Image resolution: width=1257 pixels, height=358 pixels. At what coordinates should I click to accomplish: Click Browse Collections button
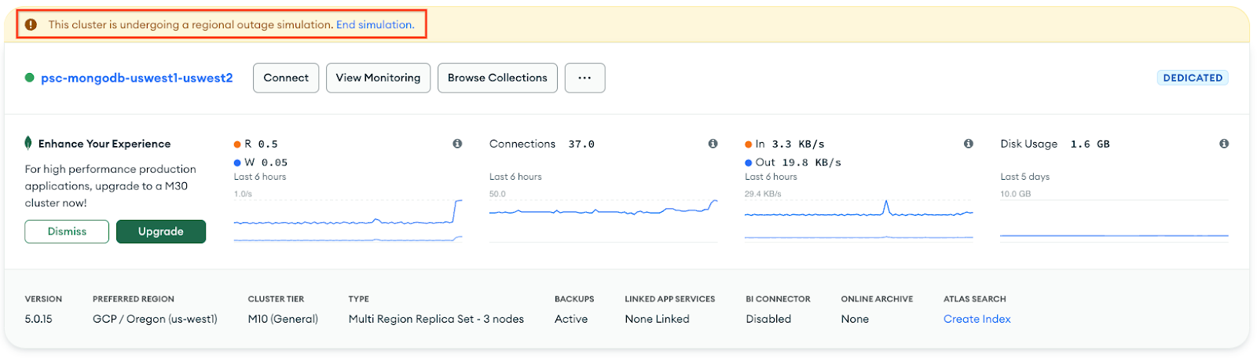497,78
